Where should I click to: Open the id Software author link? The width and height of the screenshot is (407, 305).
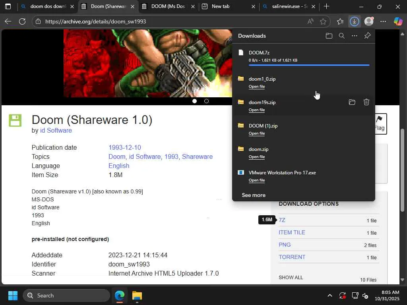(x=56, y=130)
